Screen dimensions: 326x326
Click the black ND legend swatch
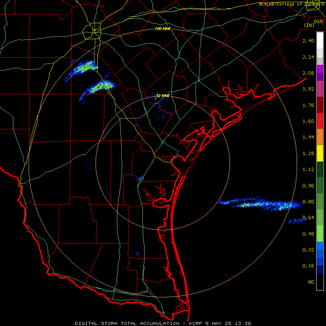pos(320,282)
